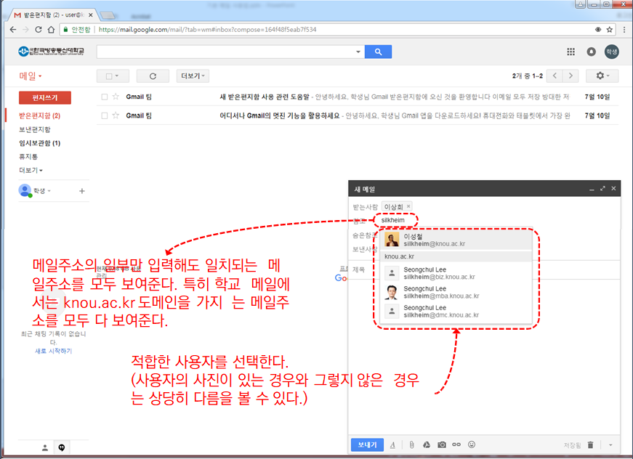Star the 어디서나 Gmail의 멋진 기능 mail
The width and height of the screenshot is (633, 459).
coord(116,115)
